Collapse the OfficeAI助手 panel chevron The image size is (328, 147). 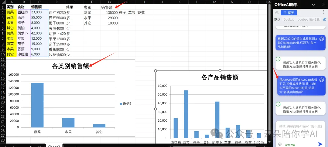(313, 5)
